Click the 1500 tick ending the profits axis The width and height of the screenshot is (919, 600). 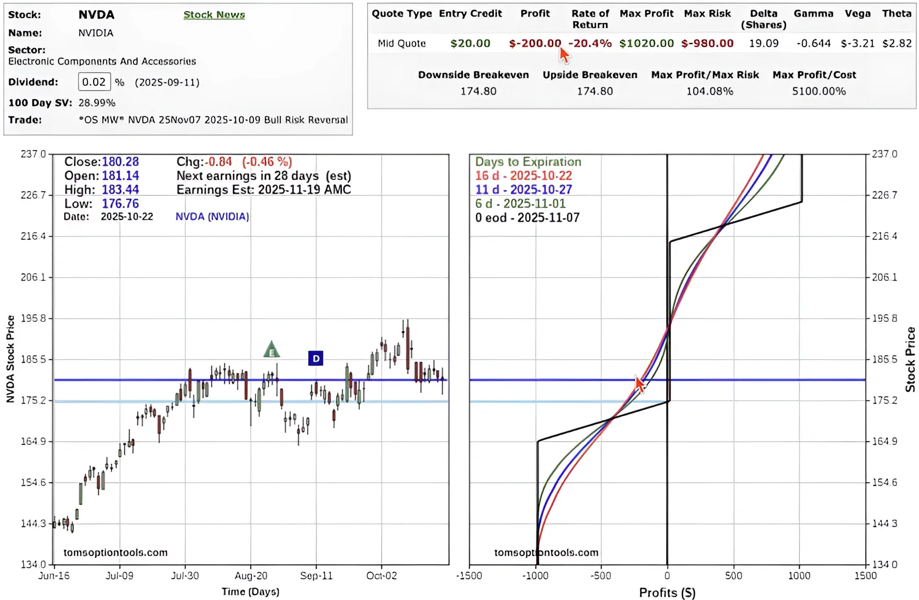point(866,576)
